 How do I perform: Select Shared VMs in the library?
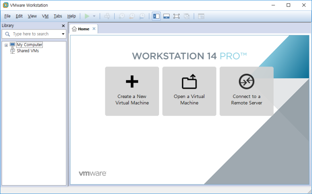coord(28,51)
